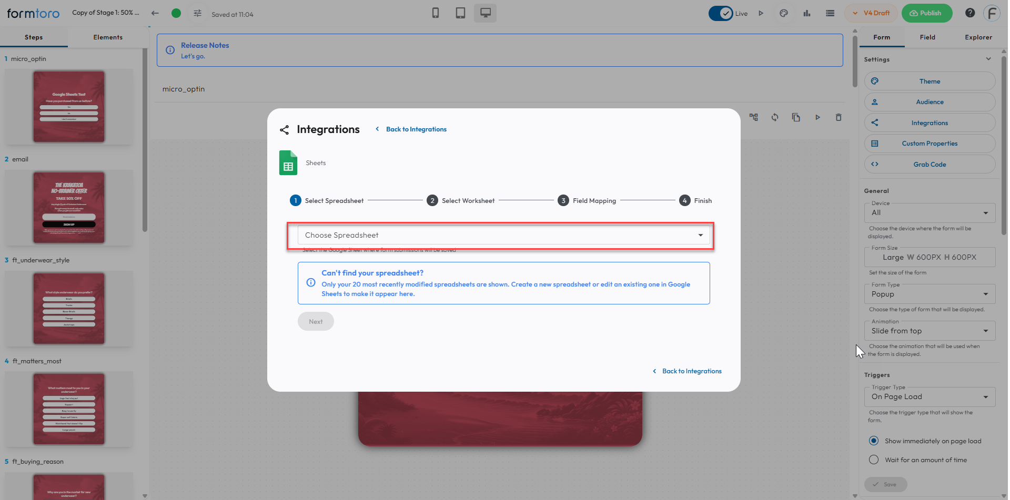The width and height of the screenshot is (1010, 500).
Task: Click the duplicate step icon
Action: (x=796, y=117)
